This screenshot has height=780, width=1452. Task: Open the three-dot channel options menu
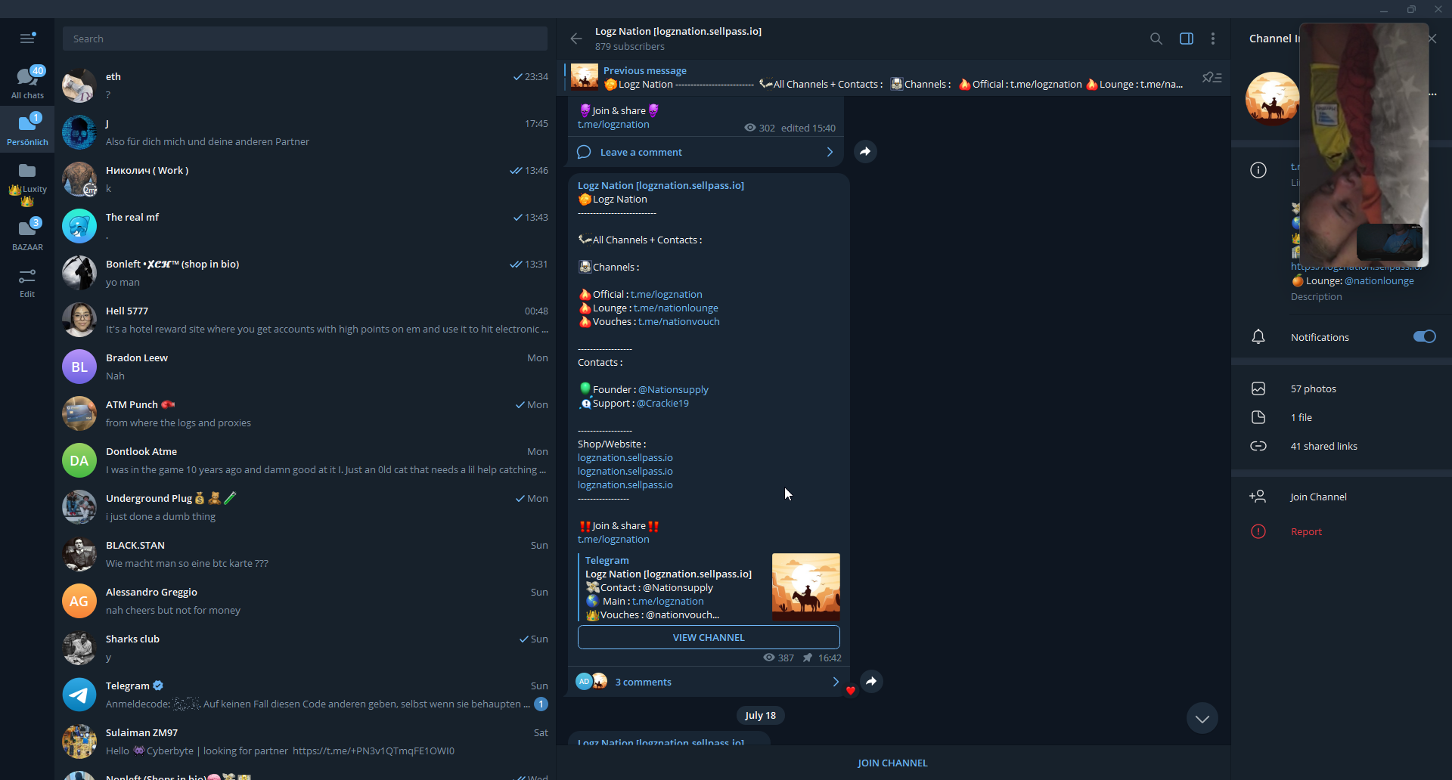pos(1213,39)
